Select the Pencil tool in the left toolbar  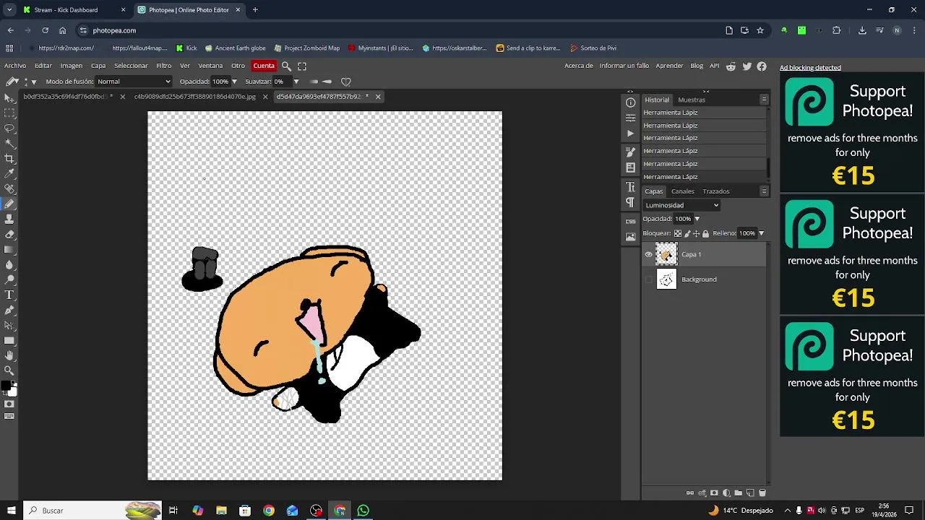pos(9,204)
